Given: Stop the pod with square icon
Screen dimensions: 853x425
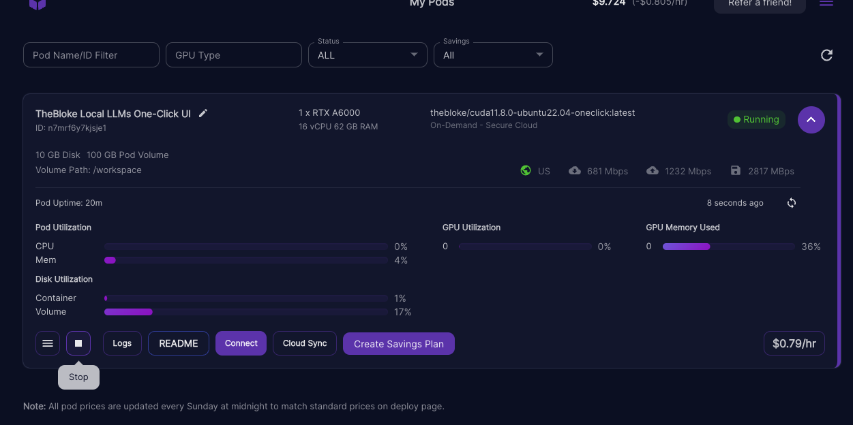Looking at the screenshot, I should click(78, 343).
